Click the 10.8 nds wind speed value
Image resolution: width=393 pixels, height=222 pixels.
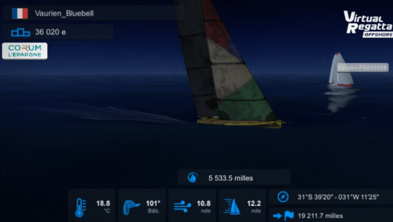click(203, 206)
